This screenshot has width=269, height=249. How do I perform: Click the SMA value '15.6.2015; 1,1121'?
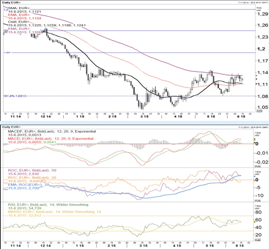coord(24,11)
